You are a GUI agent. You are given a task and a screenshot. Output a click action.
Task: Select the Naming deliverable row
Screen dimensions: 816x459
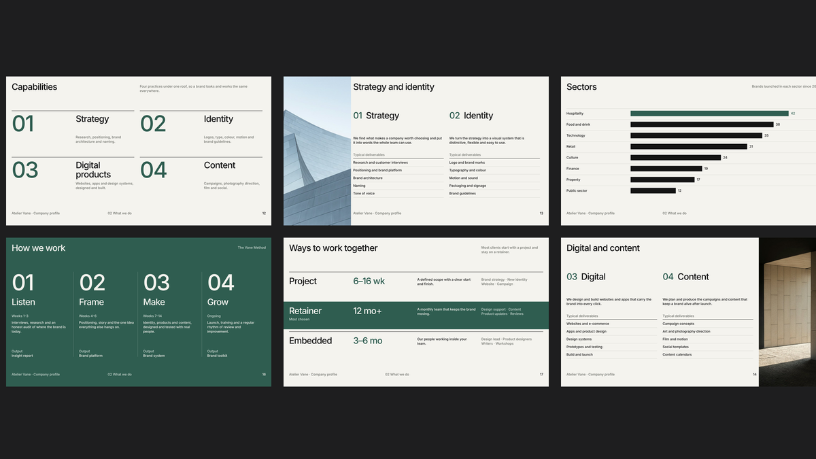pyautogui.click(x=398, y=186)
